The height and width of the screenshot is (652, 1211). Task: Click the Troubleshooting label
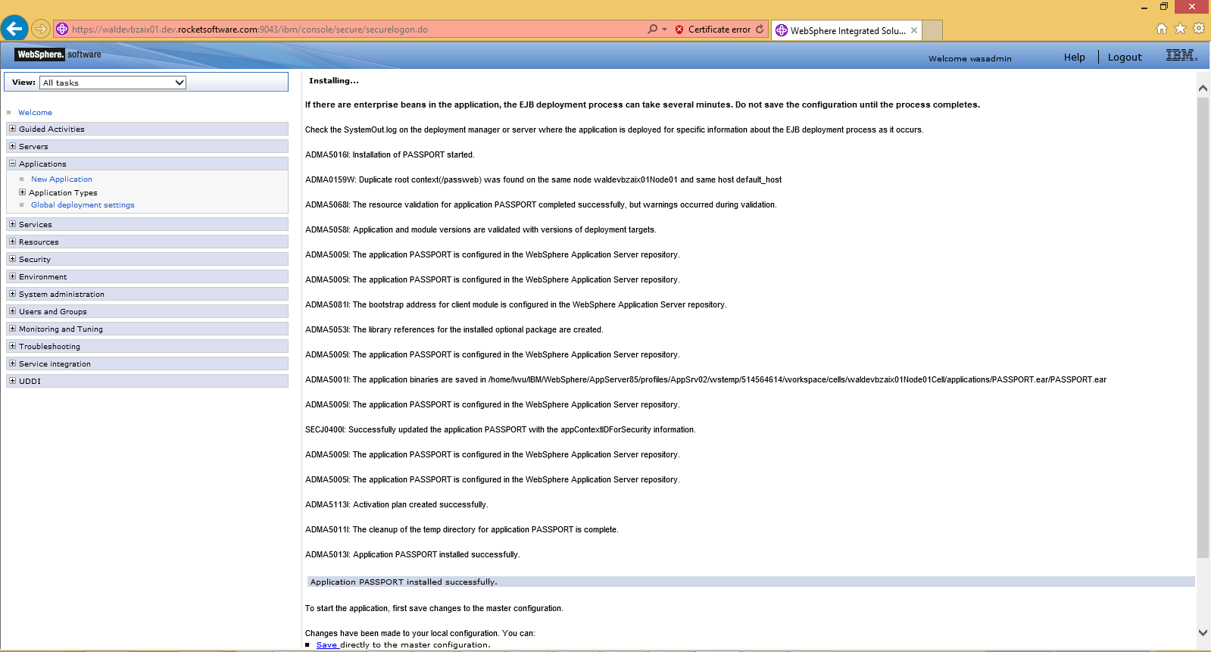click(49, 346)
